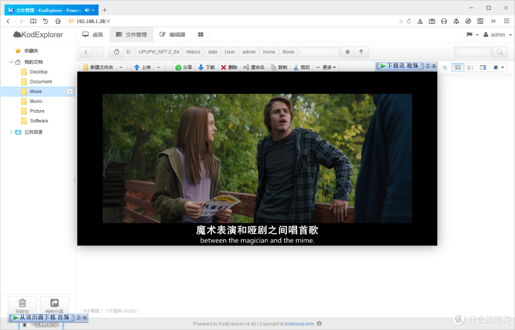This screenshot has height=330, width=515.
Task: Switch to icon grid view
Action: coord(458,68)
